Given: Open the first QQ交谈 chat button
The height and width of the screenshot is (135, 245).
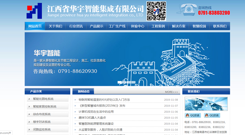Looking at the screenshot, I should click(x=192, y=115).
